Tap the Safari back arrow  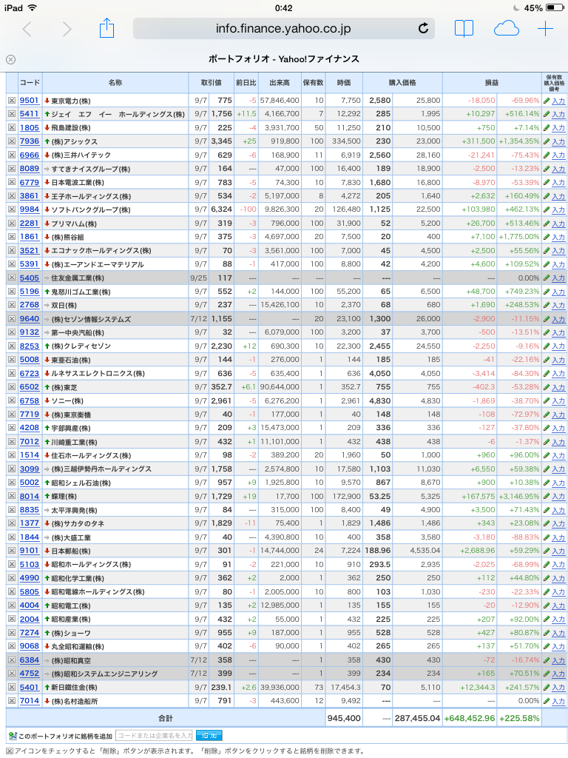tap(27, 30)
